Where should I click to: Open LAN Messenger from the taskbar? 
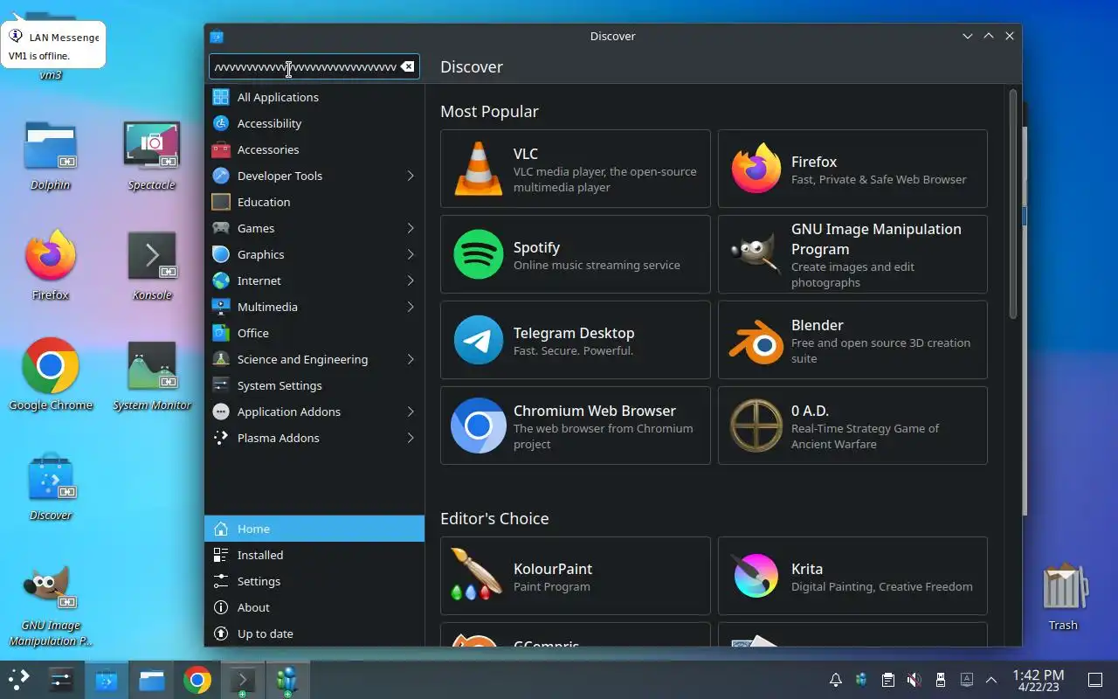coord(286,680)
